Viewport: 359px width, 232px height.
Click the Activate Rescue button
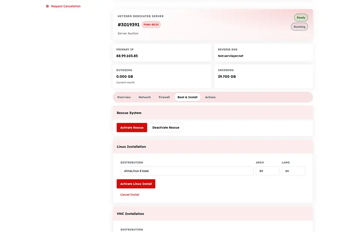132,128
